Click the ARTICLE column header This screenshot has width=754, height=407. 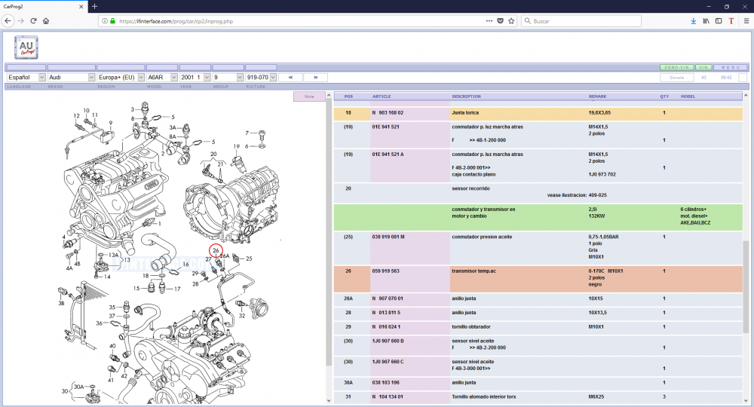click(382, 96)
